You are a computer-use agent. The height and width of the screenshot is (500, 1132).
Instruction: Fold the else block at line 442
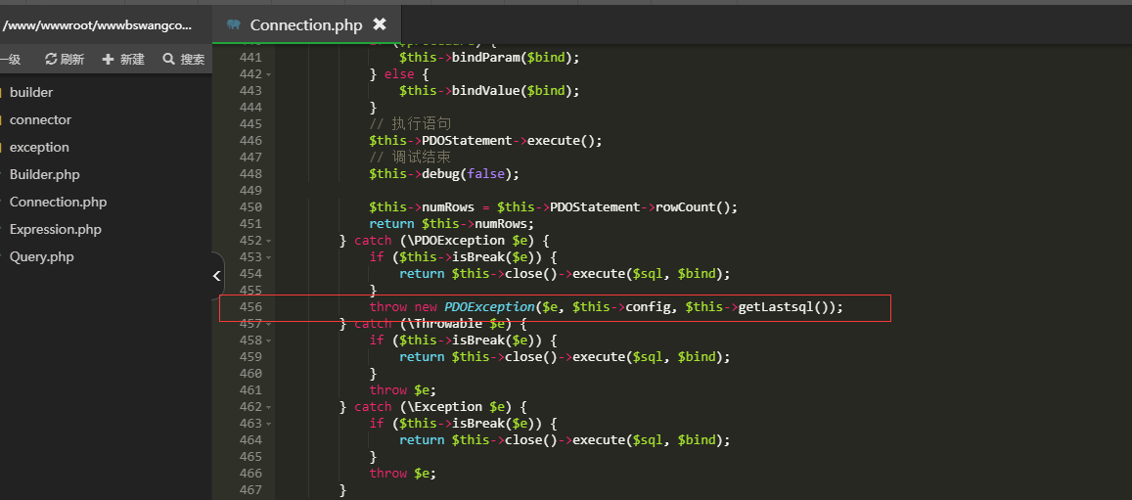[269, 74]
